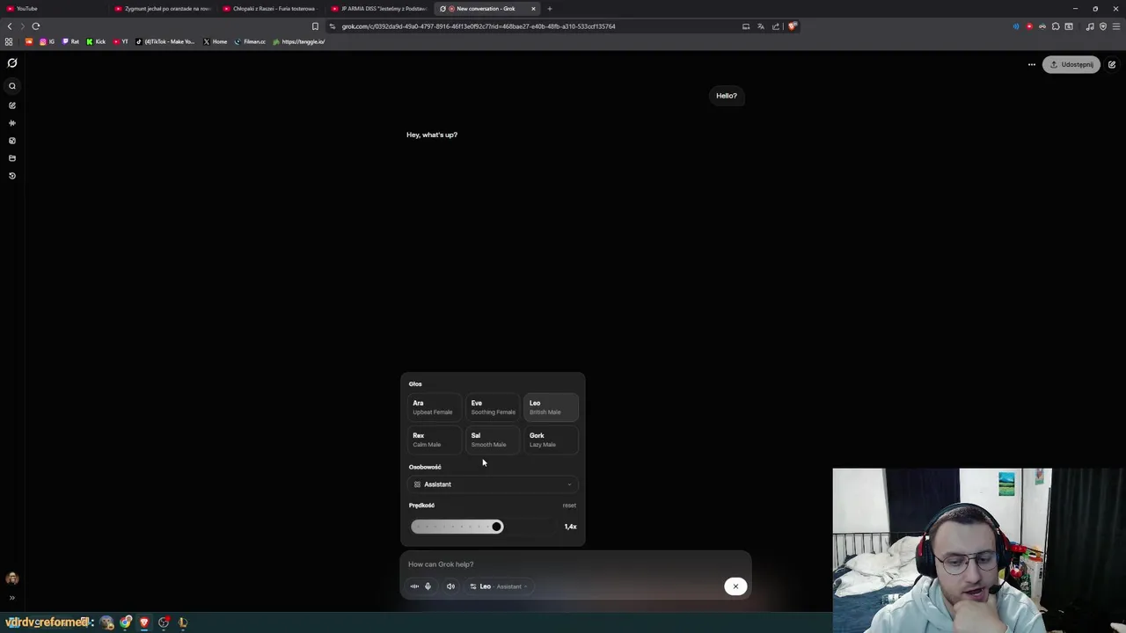Reload the current page
Viewport: 1126px width, 633px height.
36,26
